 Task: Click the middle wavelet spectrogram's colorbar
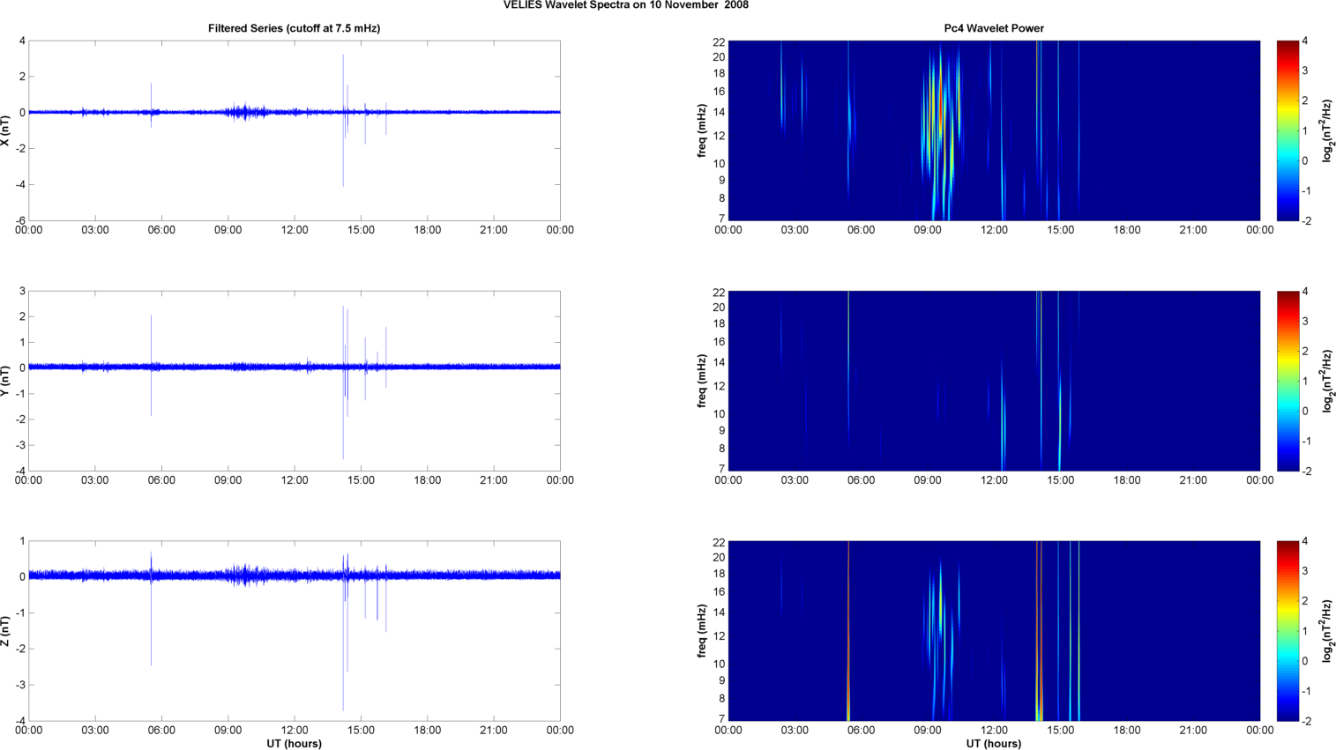click(1287, 381)
